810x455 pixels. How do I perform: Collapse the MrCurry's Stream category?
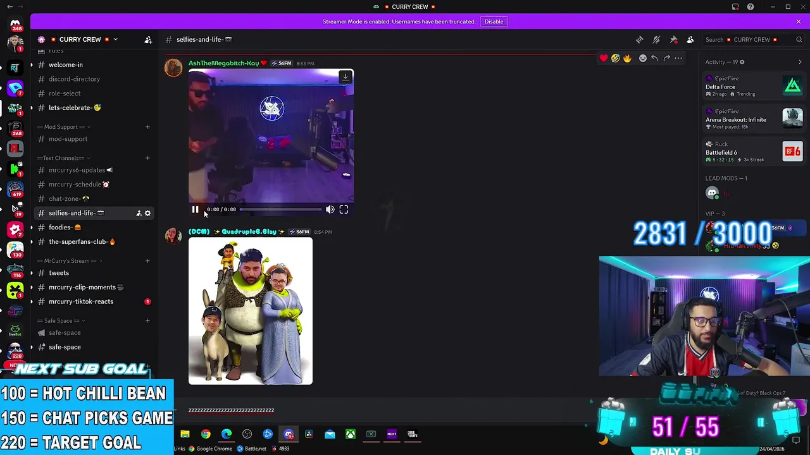[x=70, y=261]
